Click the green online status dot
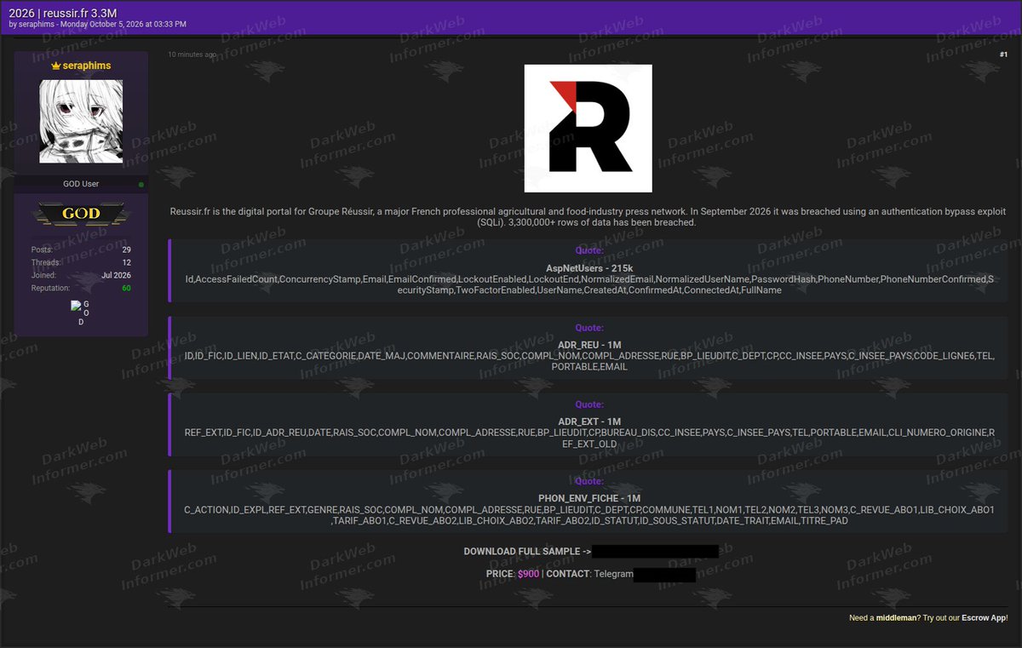Image resolution: width=1022 pixels, height=648 pixels. coord(141,184)
